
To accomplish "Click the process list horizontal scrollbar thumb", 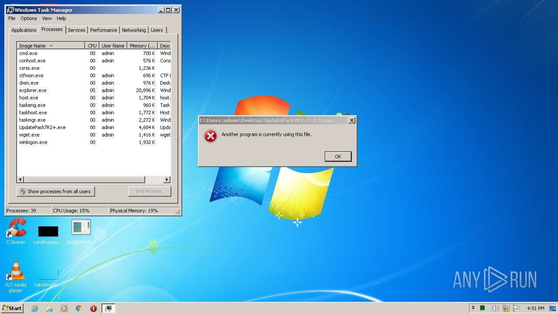I will [84, 180].
